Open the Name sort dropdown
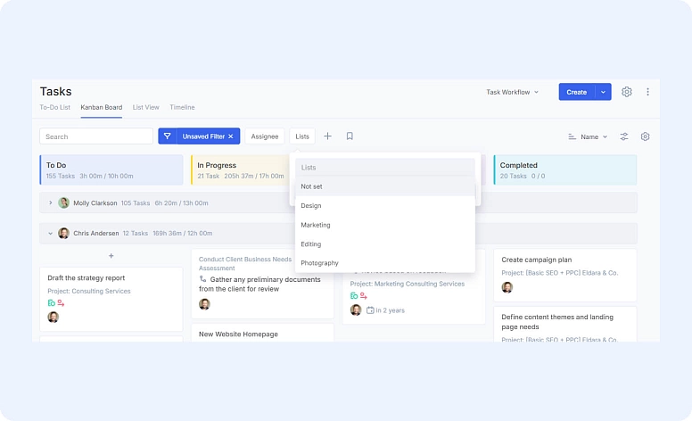The image size is (692, 421). point(589,136)
